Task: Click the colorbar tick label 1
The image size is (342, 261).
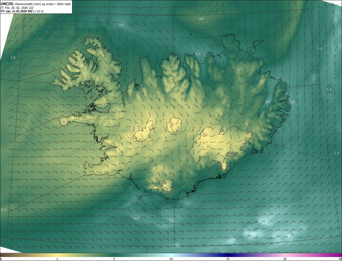Action: (57, 259)
